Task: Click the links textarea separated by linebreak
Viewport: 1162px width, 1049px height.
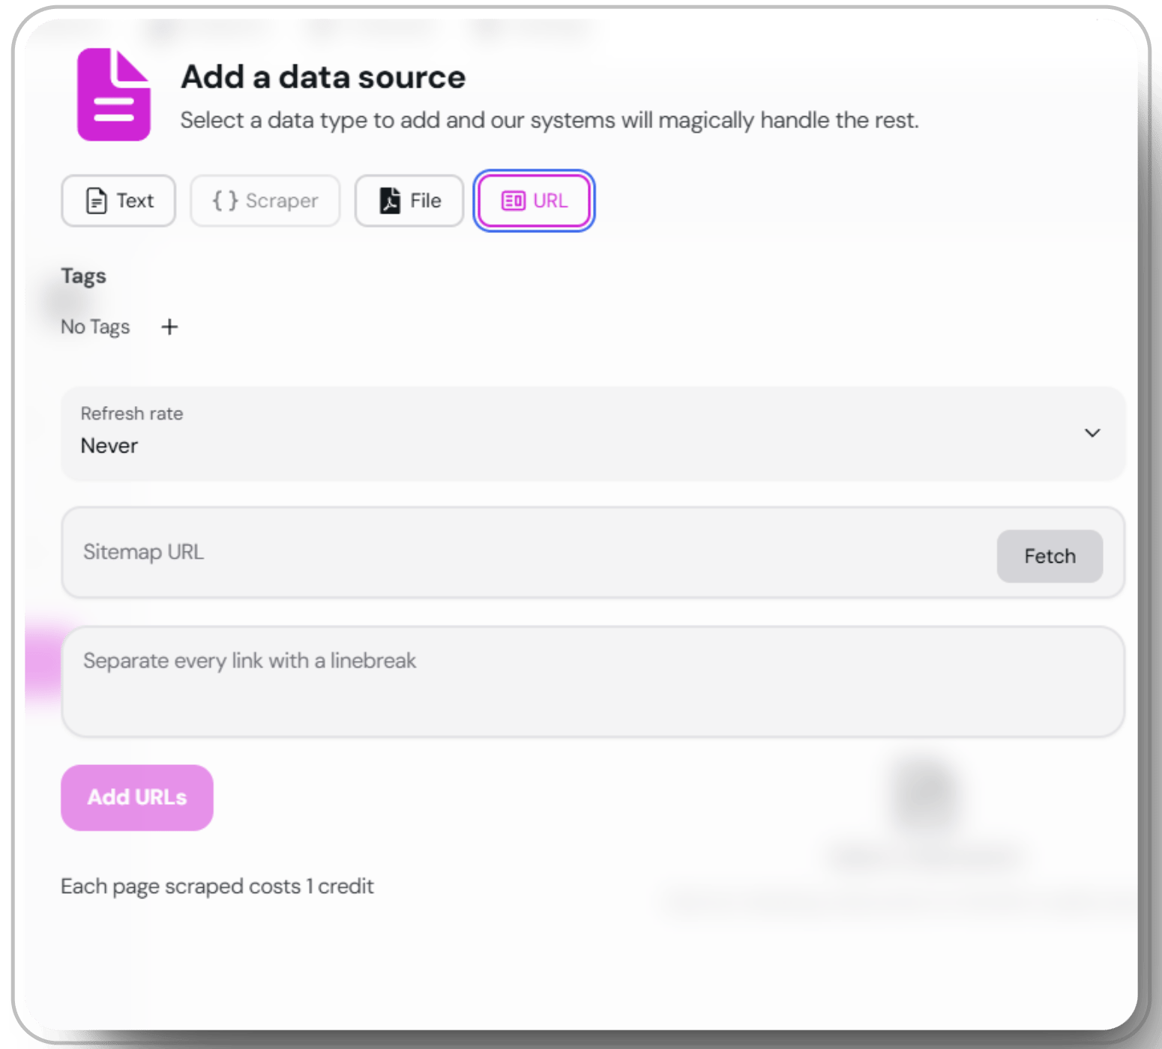Action: (593, 682)
